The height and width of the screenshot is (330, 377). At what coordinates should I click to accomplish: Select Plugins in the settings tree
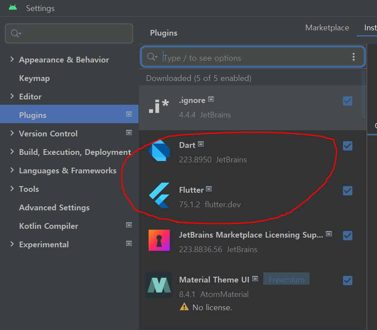[x=69, y=115]
